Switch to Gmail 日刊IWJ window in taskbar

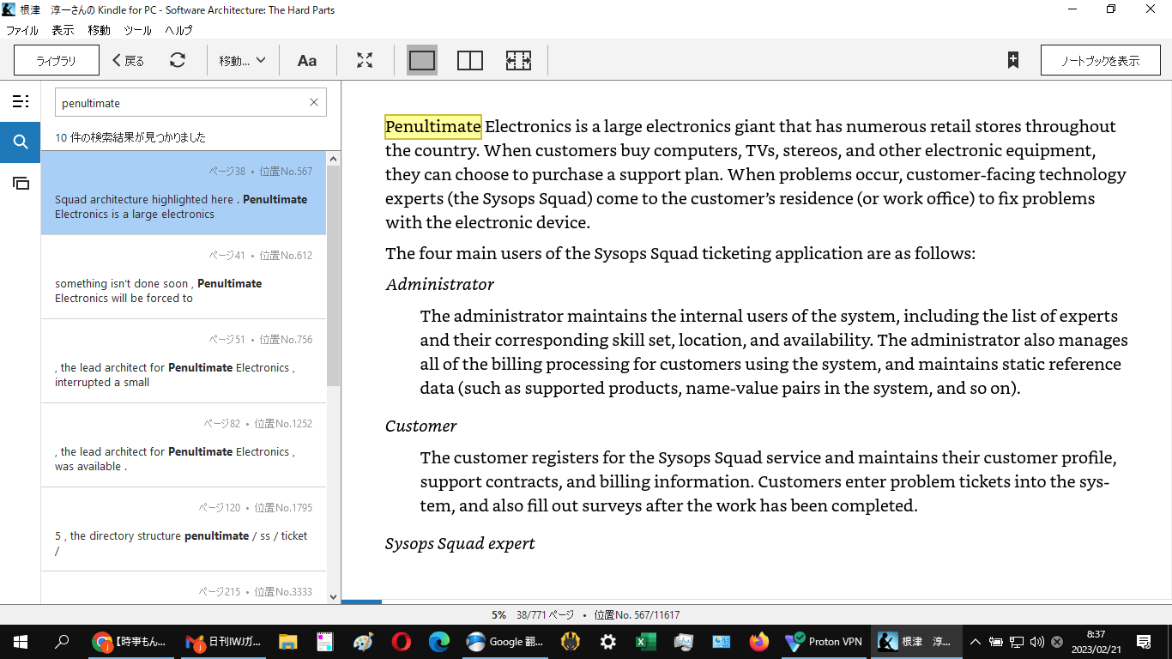[223, 641]
